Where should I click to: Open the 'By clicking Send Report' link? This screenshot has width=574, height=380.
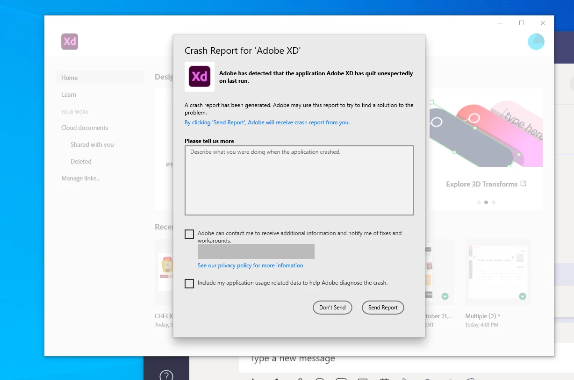(267, 122)
